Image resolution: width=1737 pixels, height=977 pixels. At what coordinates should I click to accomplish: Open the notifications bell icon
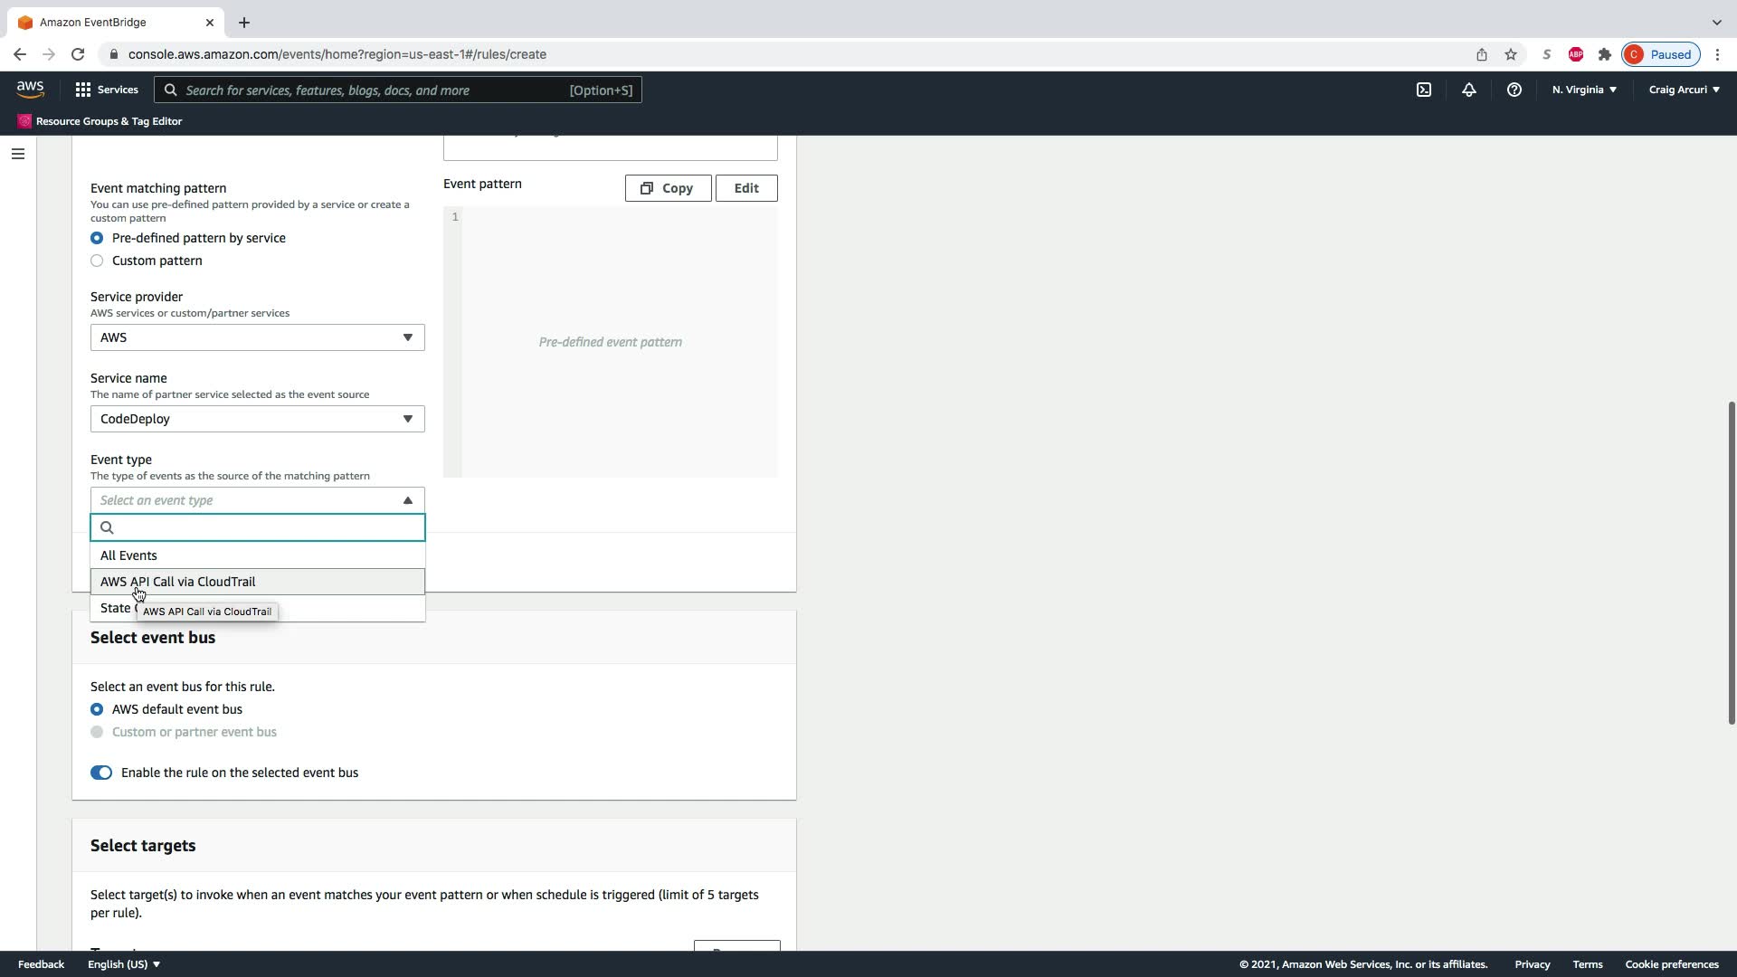[1468, 90]
